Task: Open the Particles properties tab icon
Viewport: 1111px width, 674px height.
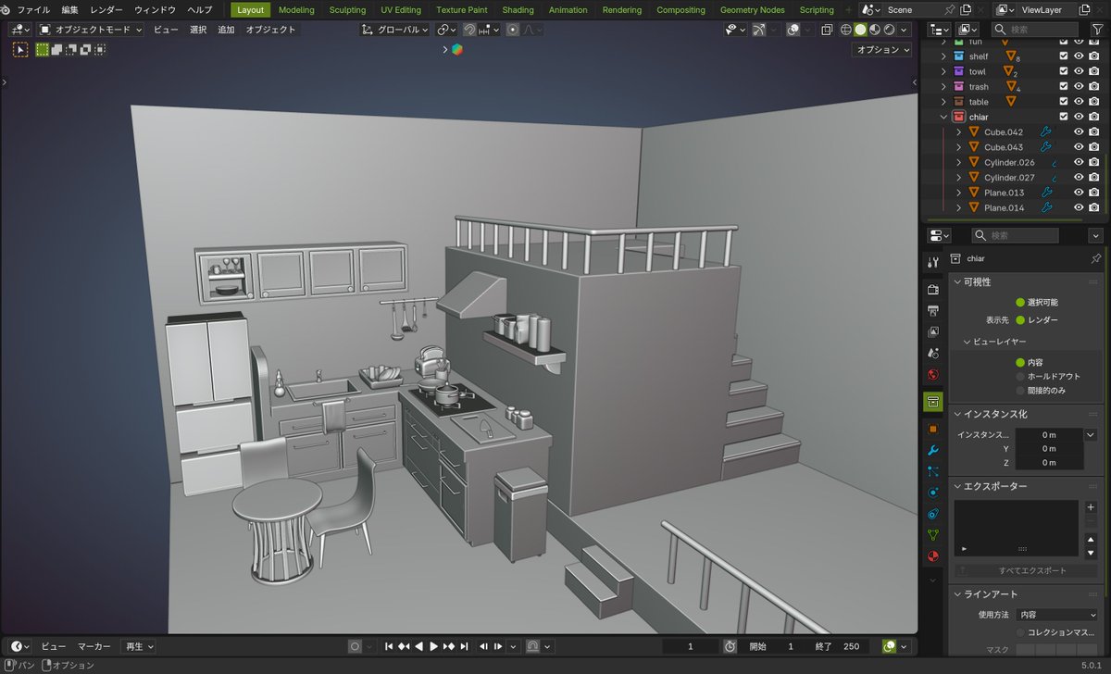Action: click(x=933, y=471)
